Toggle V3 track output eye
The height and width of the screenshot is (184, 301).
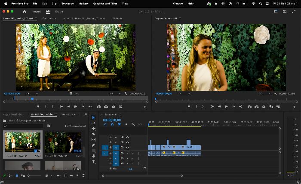[x=127, y=137]
